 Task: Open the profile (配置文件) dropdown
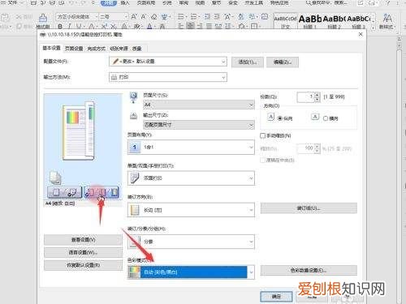168,62
